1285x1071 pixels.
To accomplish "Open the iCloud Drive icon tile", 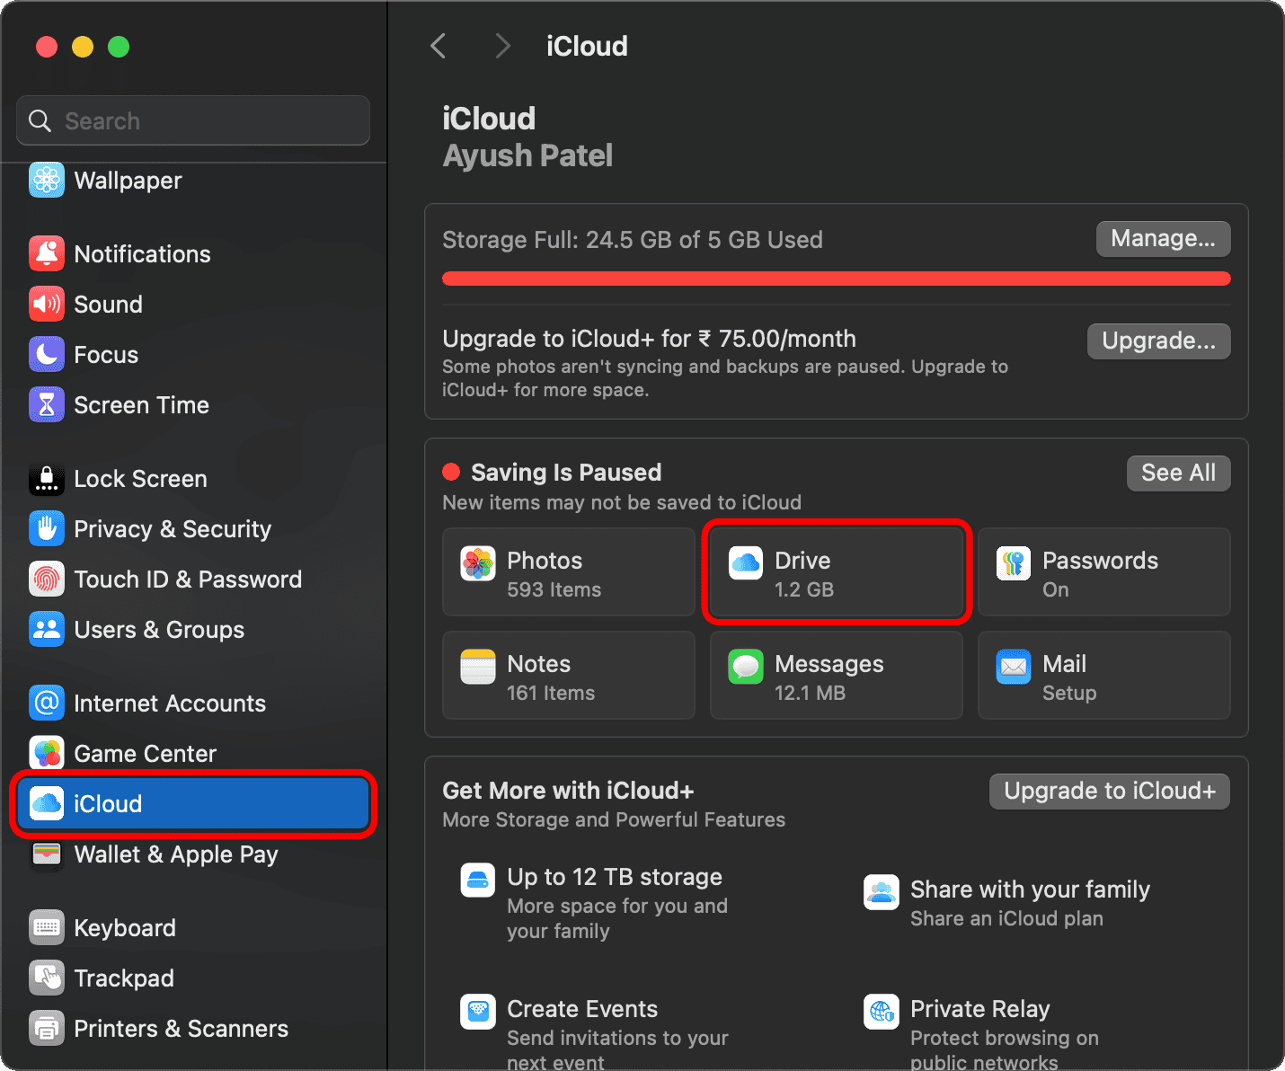I will (x=745, y=564).
